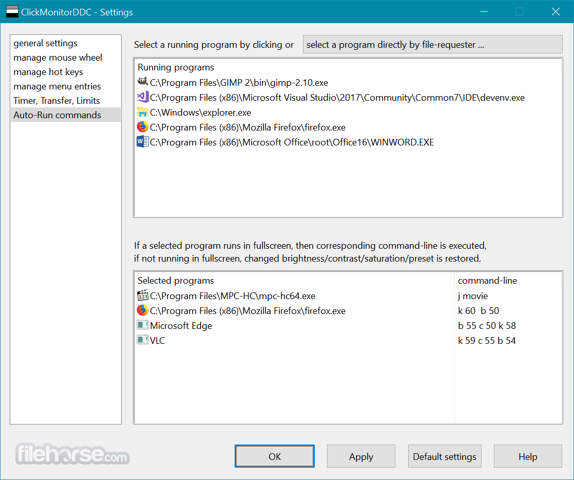This screenshot has height=480, width=574.
Task: Click the GIMP icon in Running programs
Action: click(x=142, y=82)
